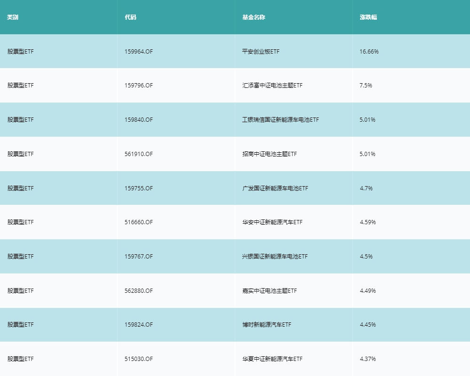
Task: Click 股票型ETF in the 562880.OF row
Action: click(20, 290)
